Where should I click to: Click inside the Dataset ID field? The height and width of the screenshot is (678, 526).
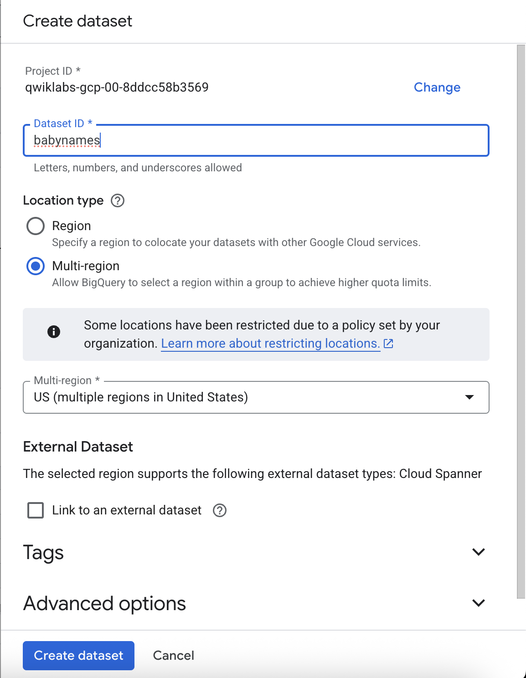click(x=255, y=141)
